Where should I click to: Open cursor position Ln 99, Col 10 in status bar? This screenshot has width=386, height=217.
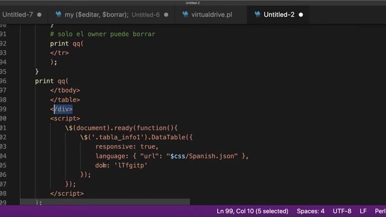(x=252, y=211)
